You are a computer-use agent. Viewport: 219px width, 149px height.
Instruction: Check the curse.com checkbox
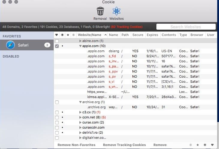(x=57, y=123)
